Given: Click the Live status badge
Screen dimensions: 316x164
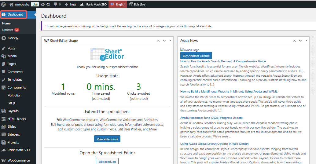Looking at the screenshot, I should point(35,4).
